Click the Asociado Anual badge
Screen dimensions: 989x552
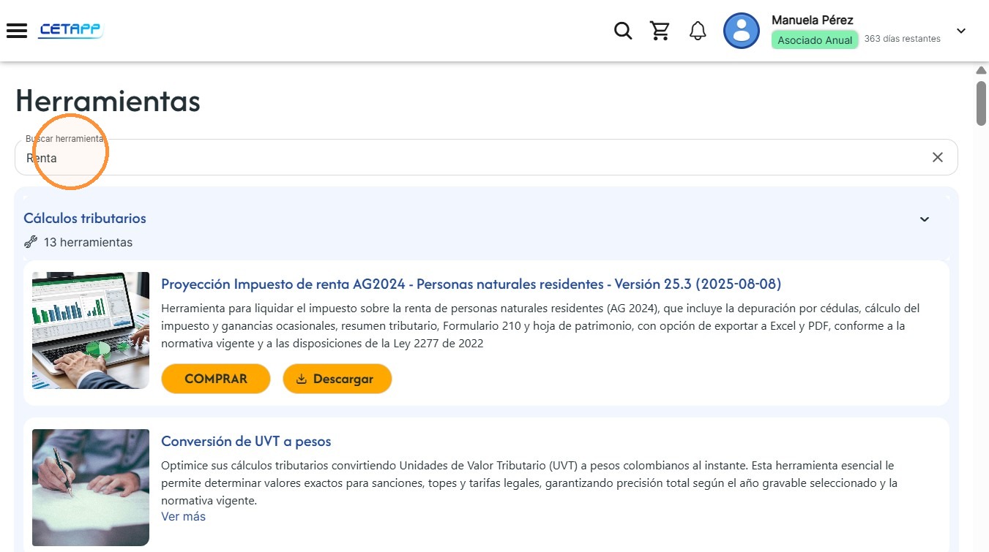pos(815,40)
